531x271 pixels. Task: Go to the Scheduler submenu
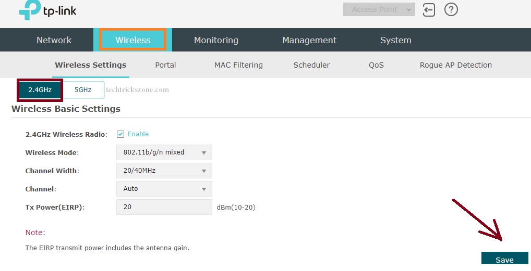point(311,65)
